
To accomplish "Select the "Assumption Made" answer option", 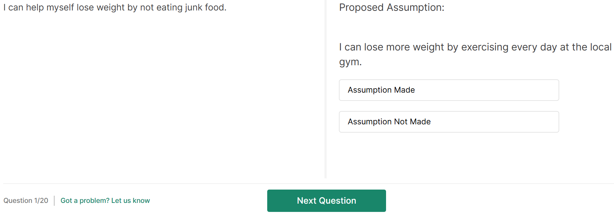I will (449, 90).
